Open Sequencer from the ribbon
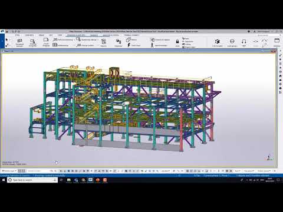283x212 pixels. 187,41
